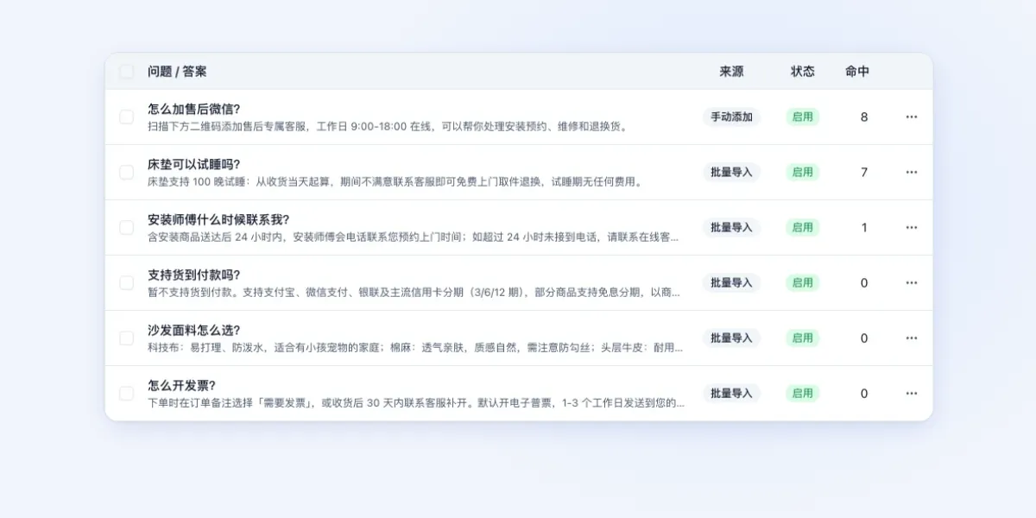Open more options for 支持货到付款吗 row
1036x518 pixels.
click(x=911, y=282)
